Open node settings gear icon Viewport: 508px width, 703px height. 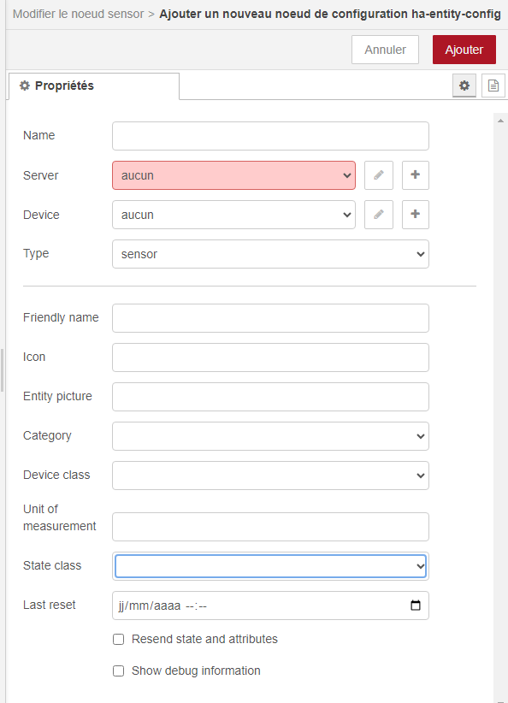[464, 86]
